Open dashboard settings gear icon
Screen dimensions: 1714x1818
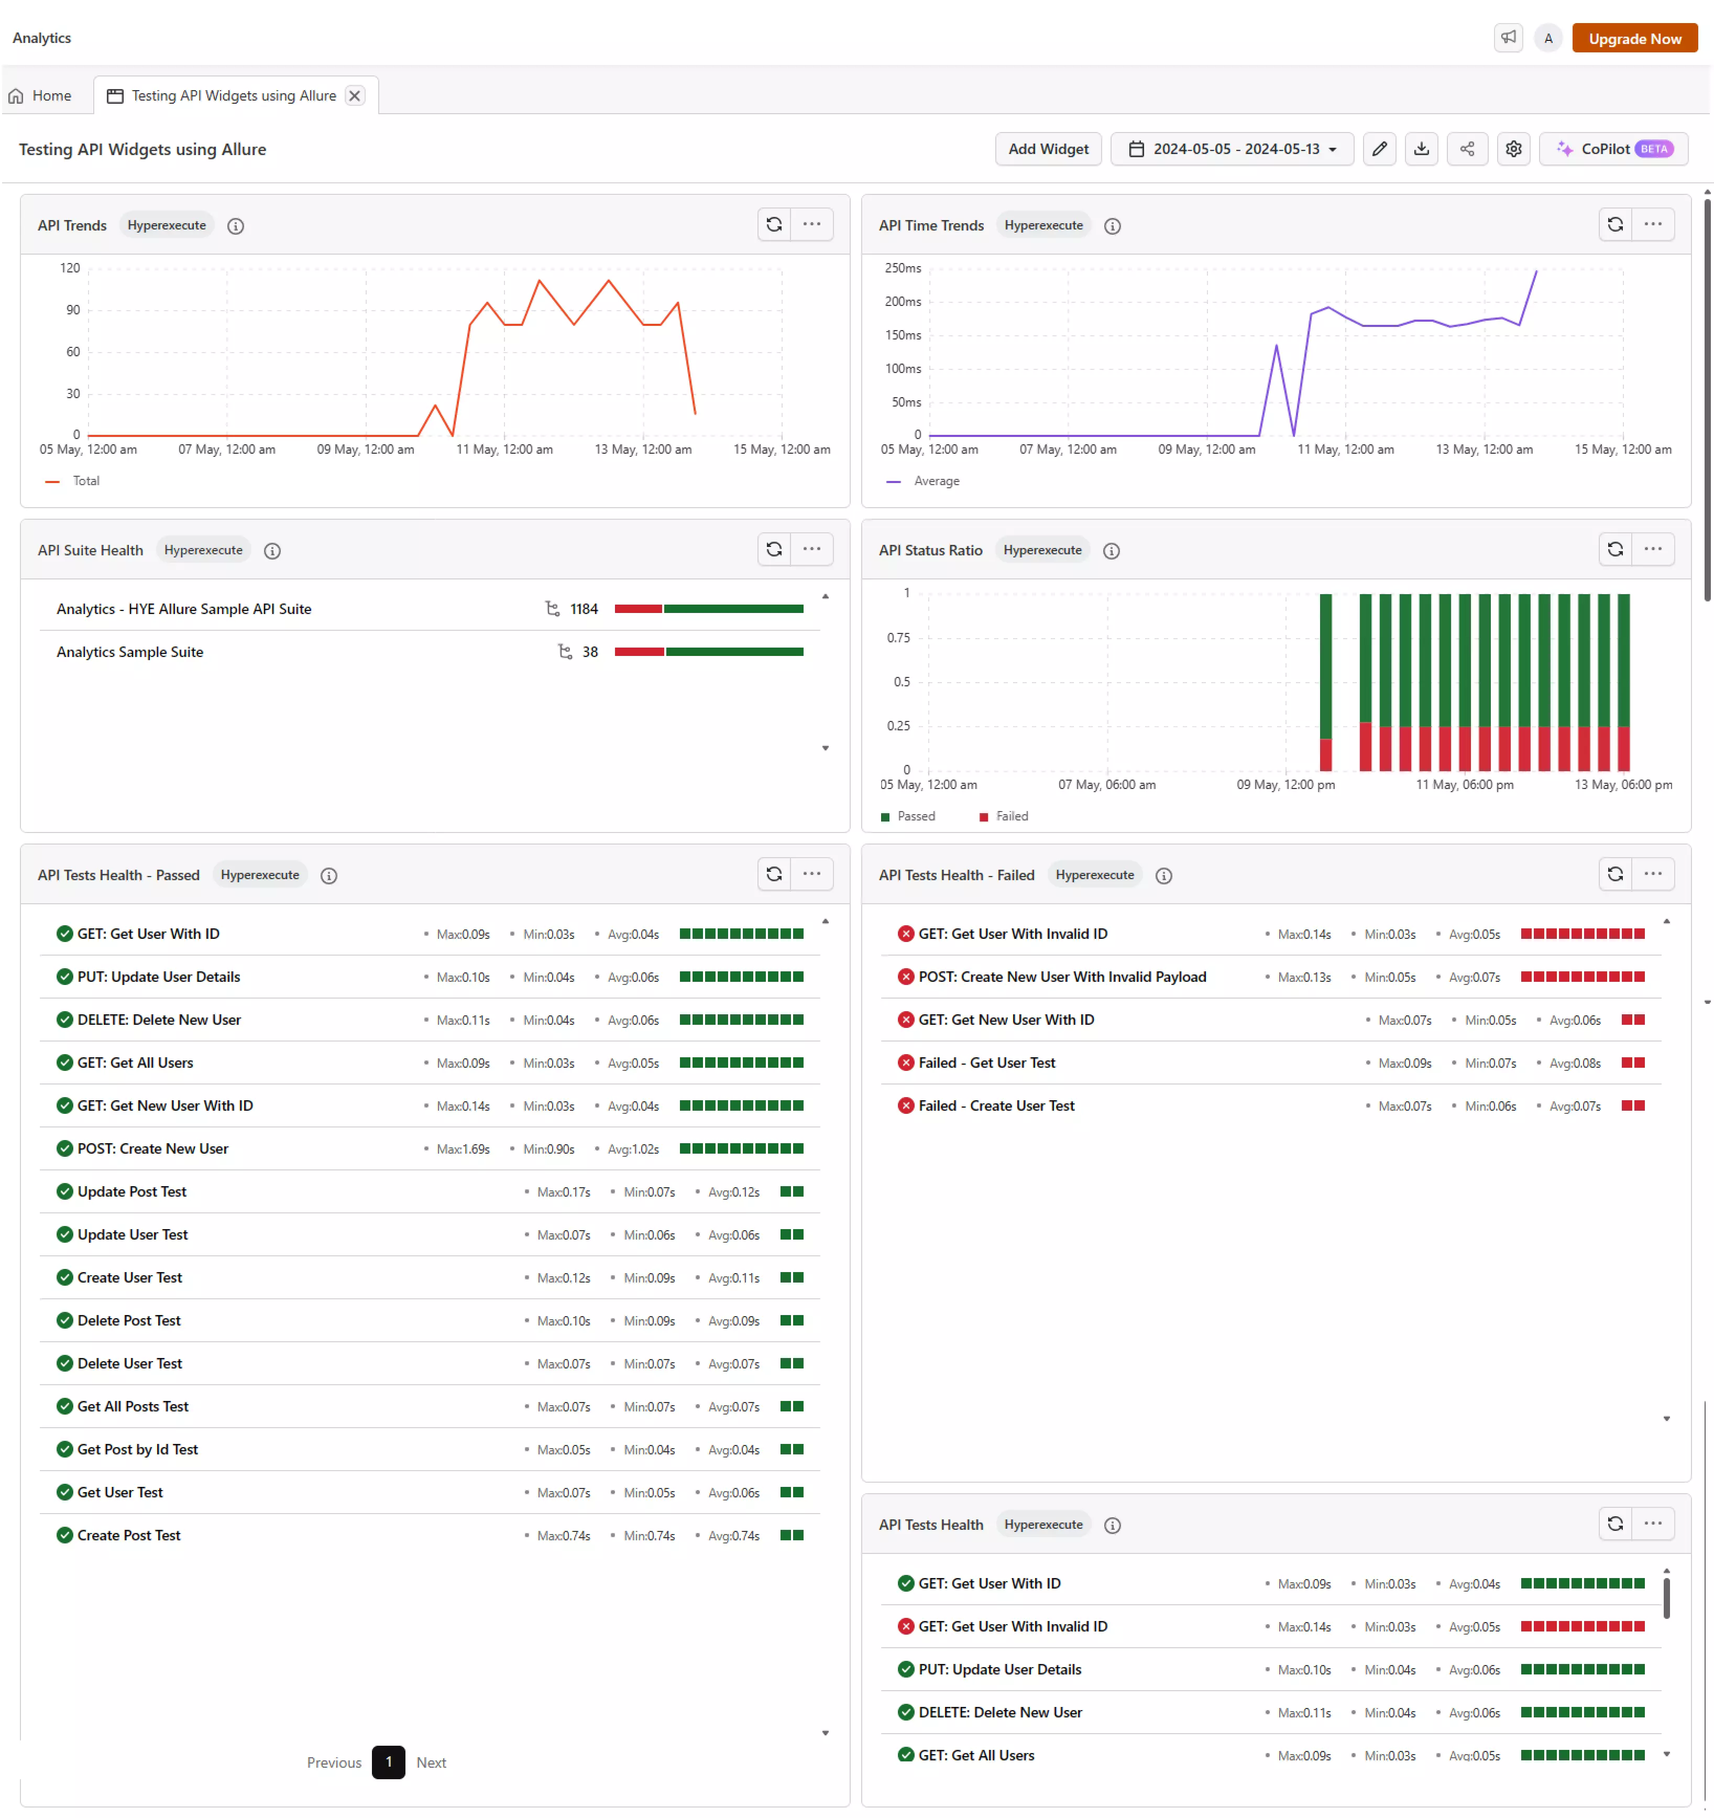1513,148
